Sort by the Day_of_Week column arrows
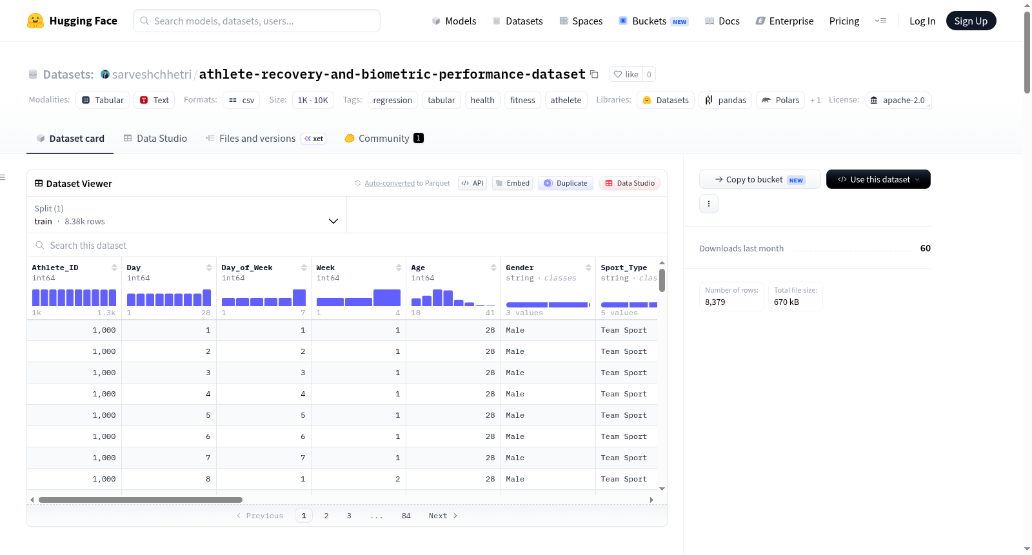Image resolution: width=1032 pixels, height=555 pixels. (304, 268)
